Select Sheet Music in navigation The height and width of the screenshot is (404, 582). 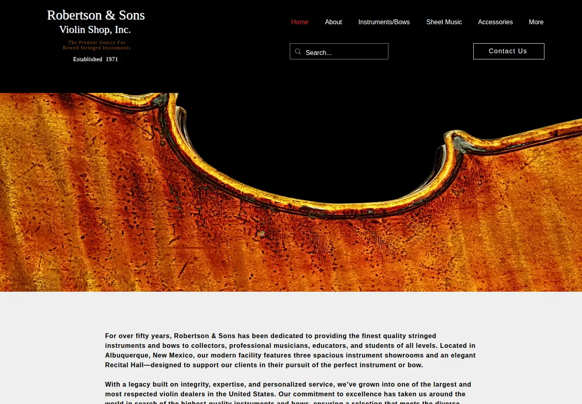coord(444,22)
